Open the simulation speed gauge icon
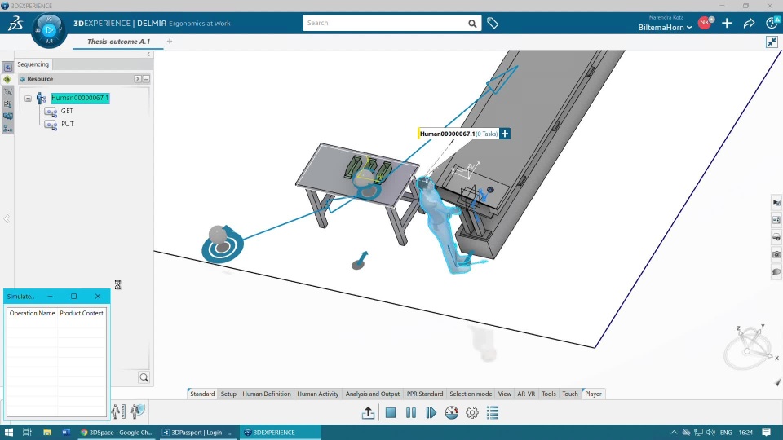 point(451,412)
